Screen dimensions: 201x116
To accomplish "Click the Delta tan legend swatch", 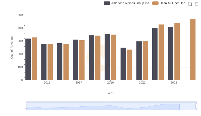I will [x=155, y=3].
